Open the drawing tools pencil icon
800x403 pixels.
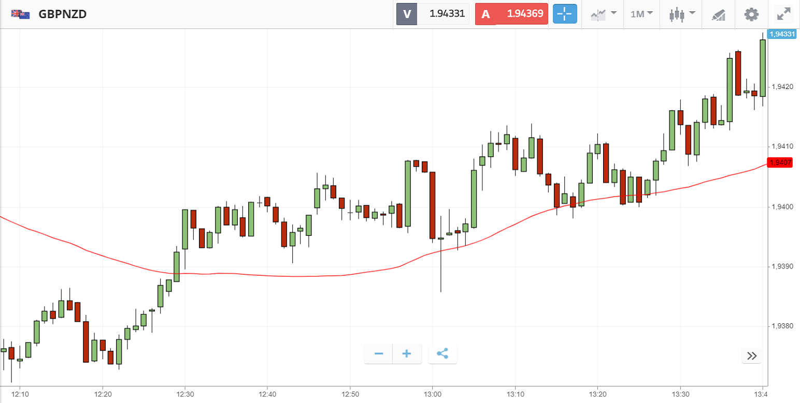click(719, 14)
